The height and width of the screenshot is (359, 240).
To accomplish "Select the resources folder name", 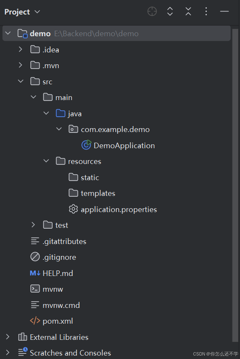I will point(85,161).
